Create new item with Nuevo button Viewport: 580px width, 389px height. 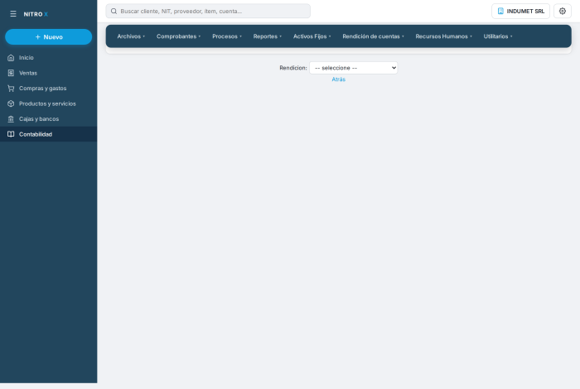48,37
